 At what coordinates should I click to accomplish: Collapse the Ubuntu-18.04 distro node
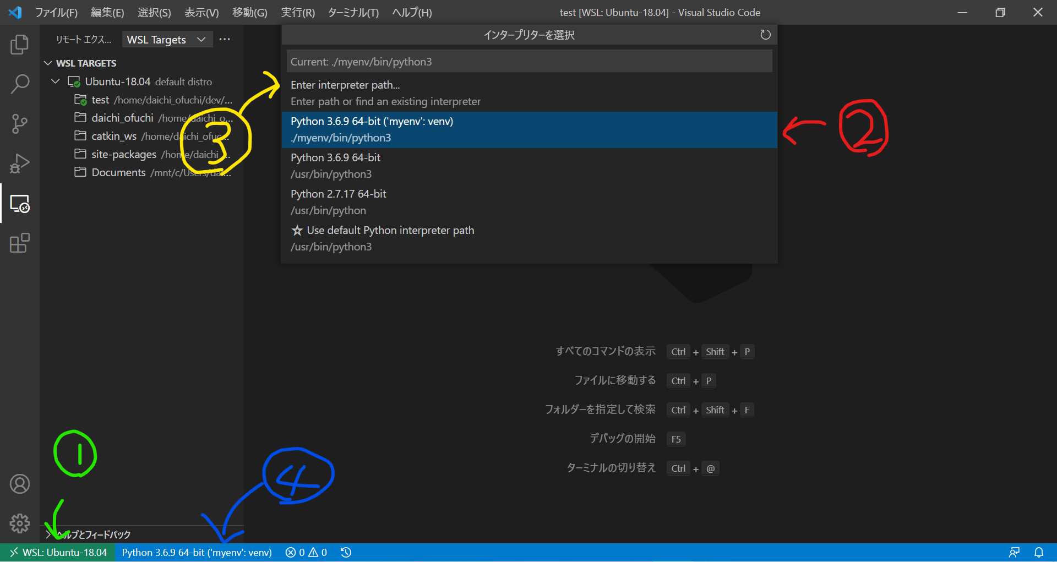point(55,81)
